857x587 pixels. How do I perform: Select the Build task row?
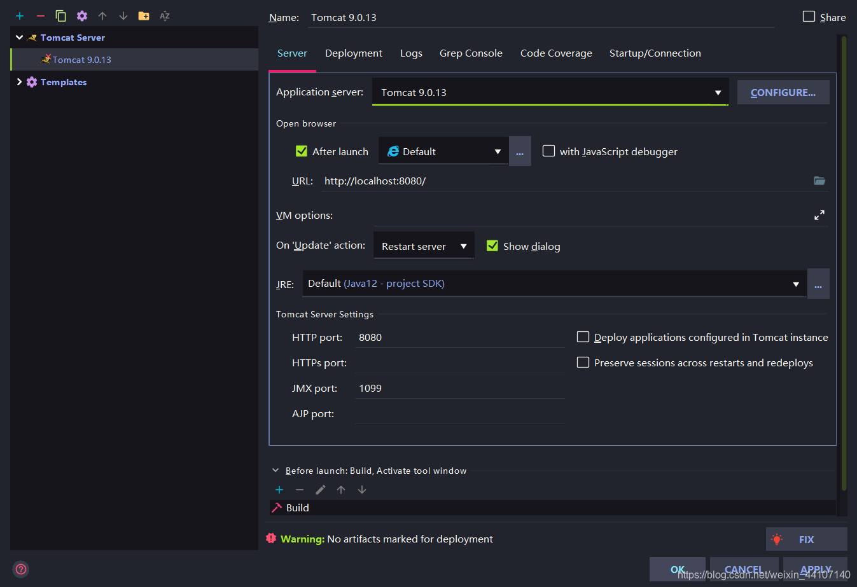553,508
